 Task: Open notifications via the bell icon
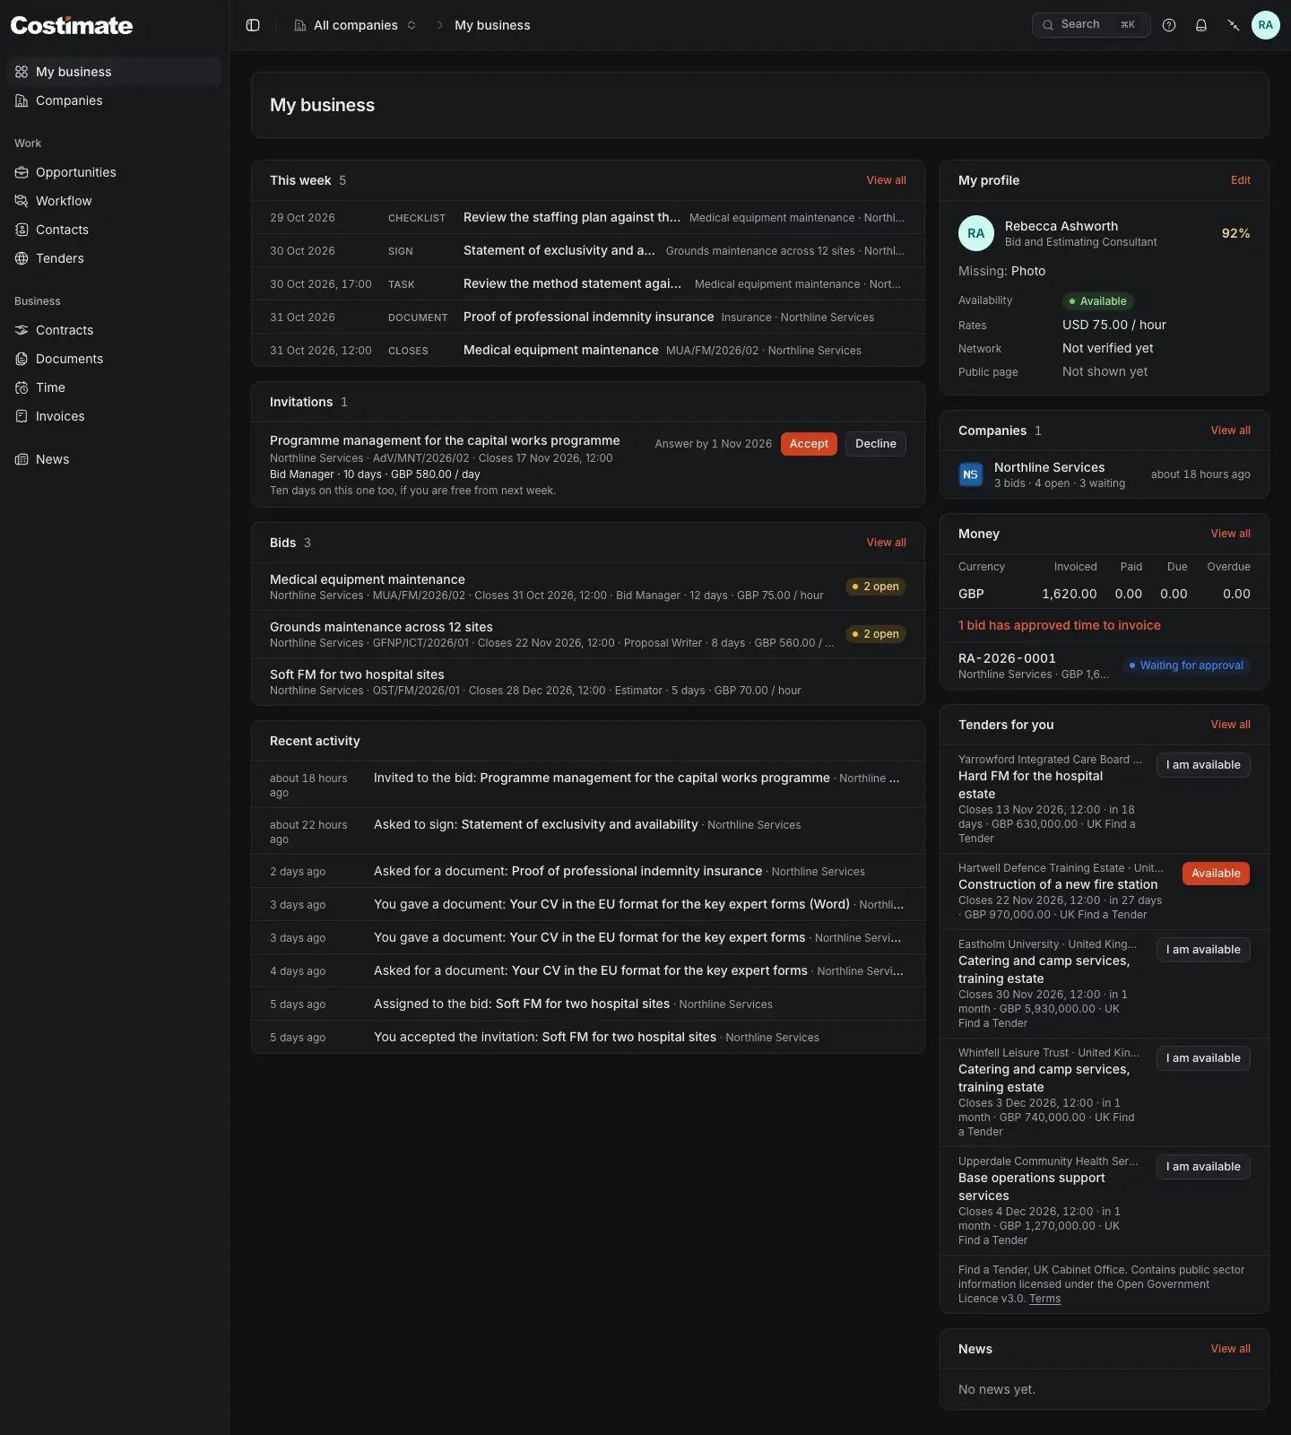(1201, 25)
